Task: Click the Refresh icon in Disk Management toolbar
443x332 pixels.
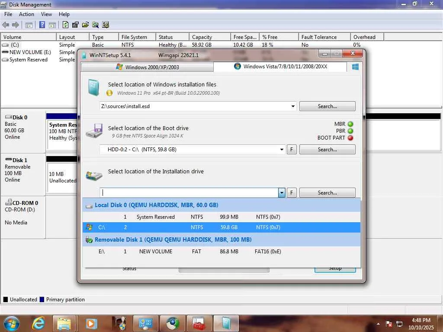Action: coord(66,25)
